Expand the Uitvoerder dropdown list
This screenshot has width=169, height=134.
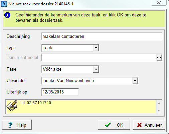click(135, 81)
